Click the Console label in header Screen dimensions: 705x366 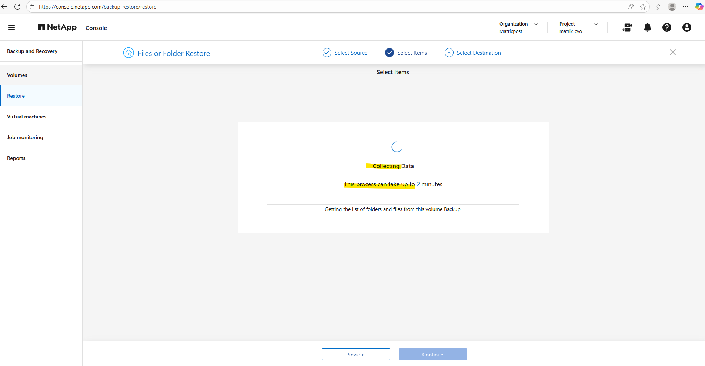point(96,28)
